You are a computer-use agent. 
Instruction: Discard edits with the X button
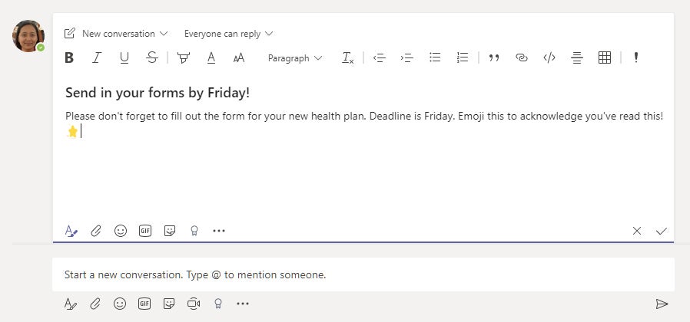point(637,231)
